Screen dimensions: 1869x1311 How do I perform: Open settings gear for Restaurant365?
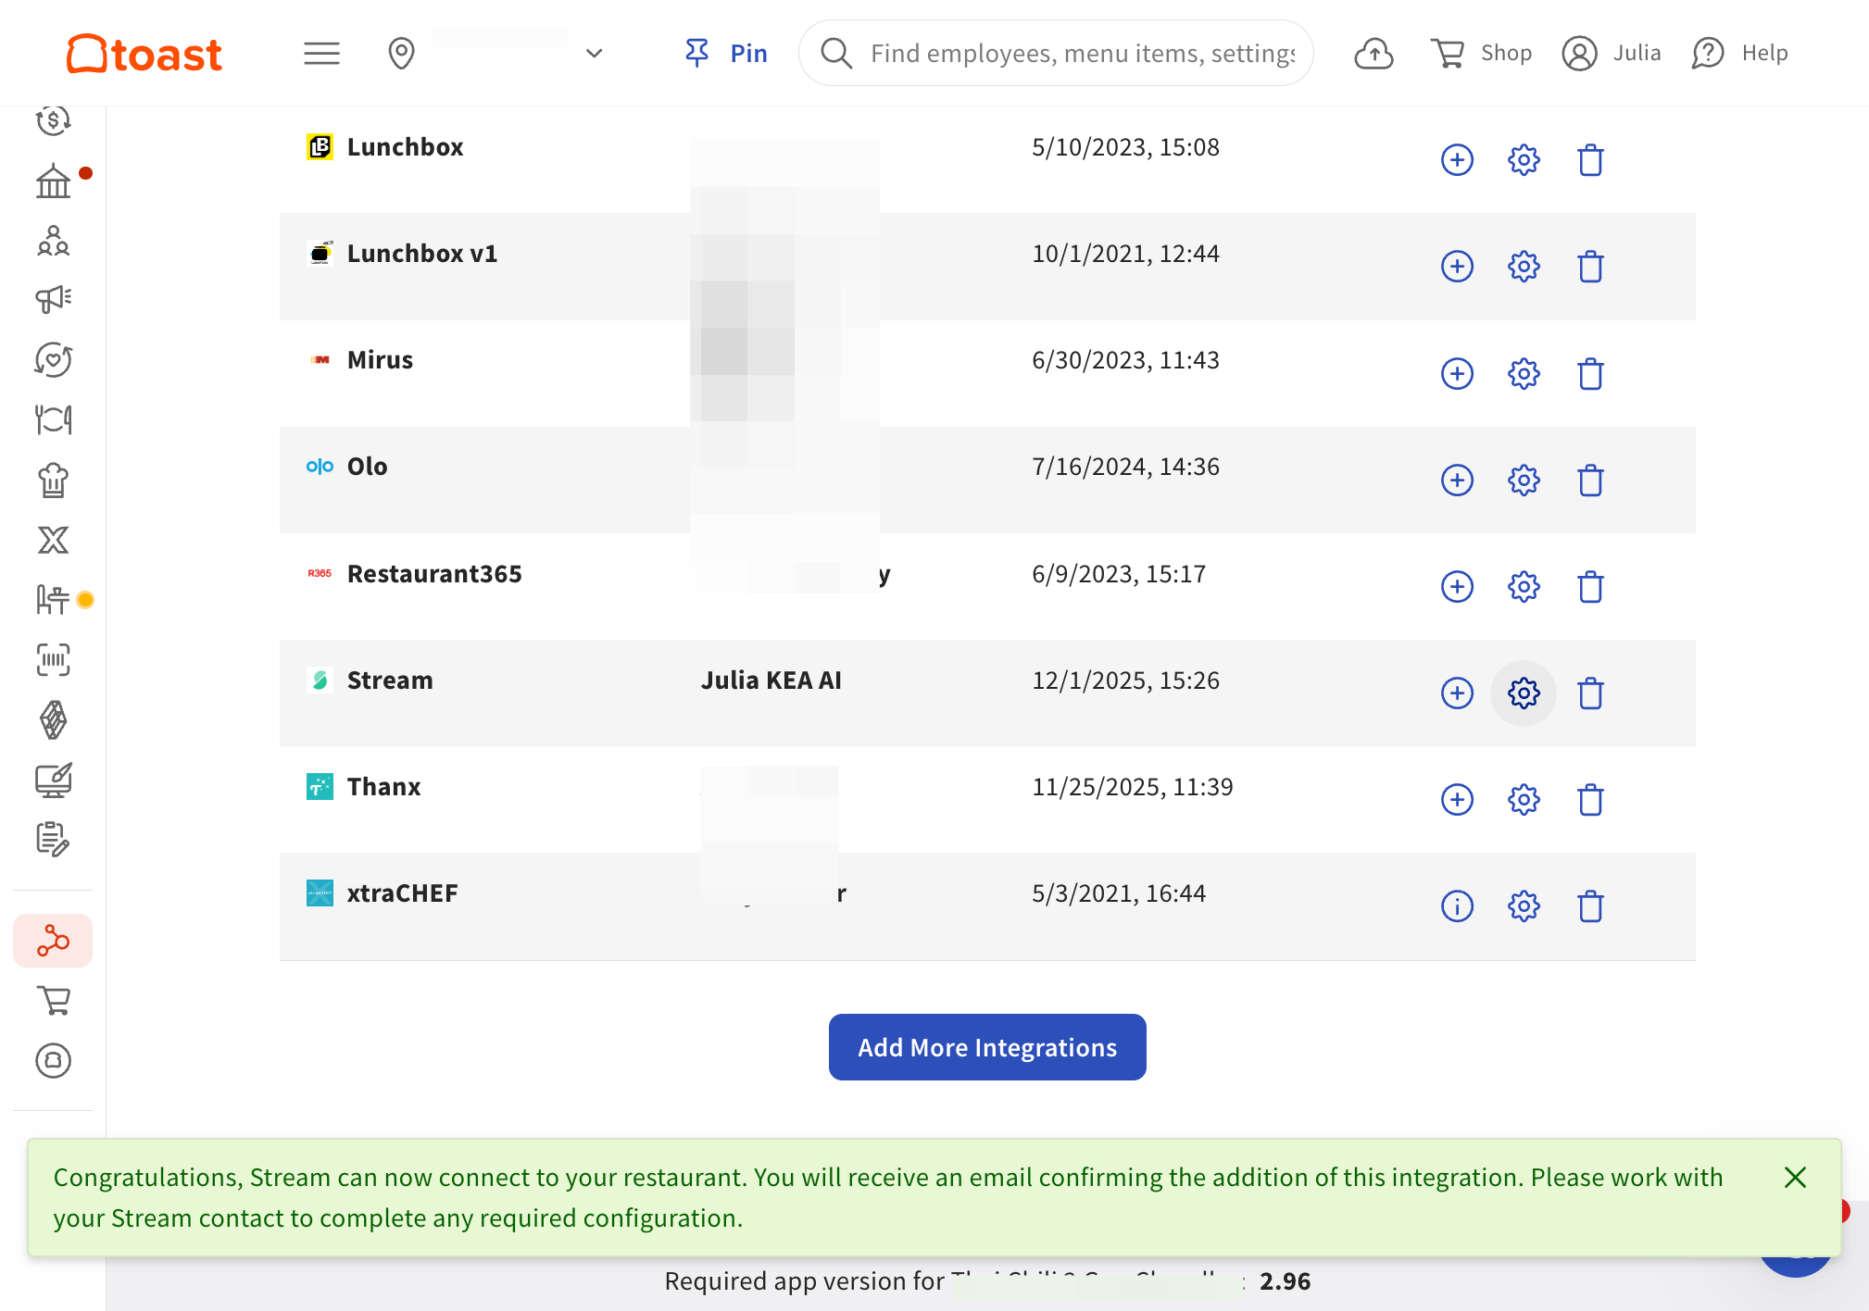point(1524,587)
